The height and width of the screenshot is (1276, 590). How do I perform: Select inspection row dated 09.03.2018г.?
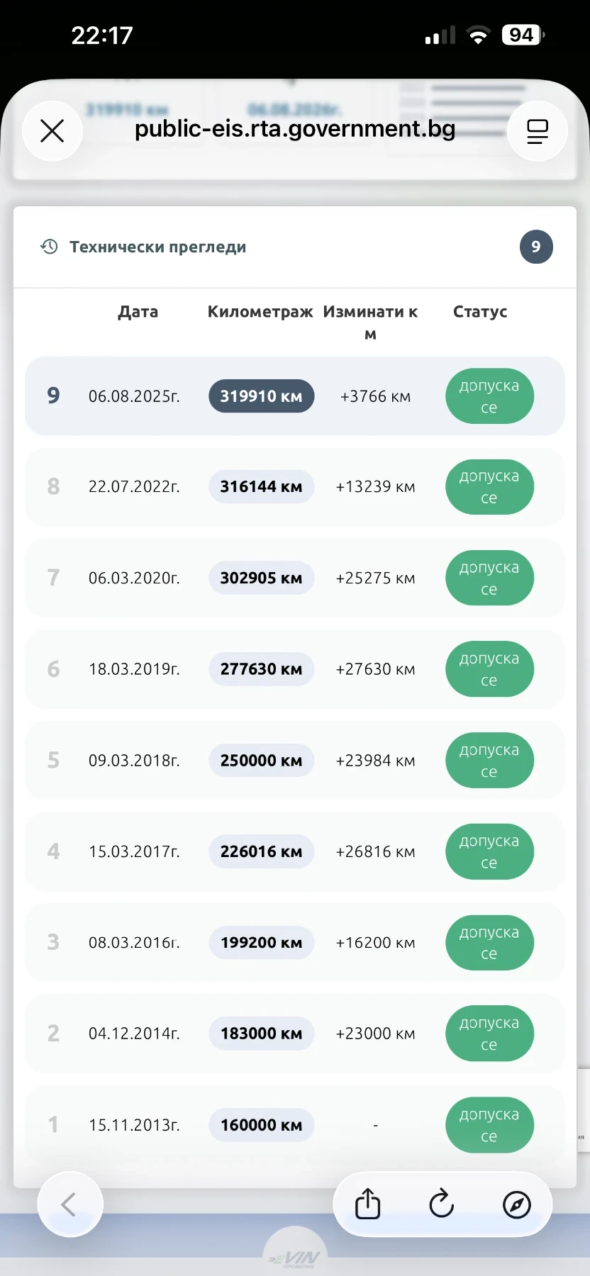(134, 761)
